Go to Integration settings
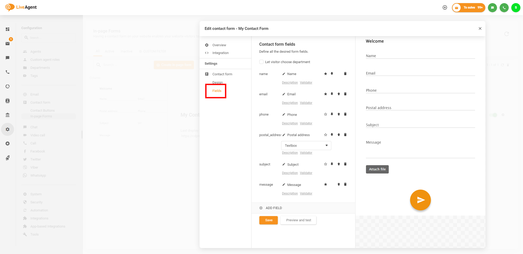The height and width of the screenshot is (254, 523). coord(220,53)
